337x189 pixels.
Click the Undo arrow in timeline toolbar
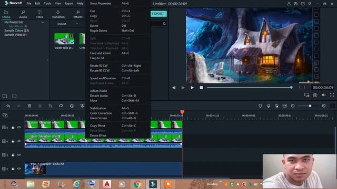pyautogui.click(x=8, y=106)
